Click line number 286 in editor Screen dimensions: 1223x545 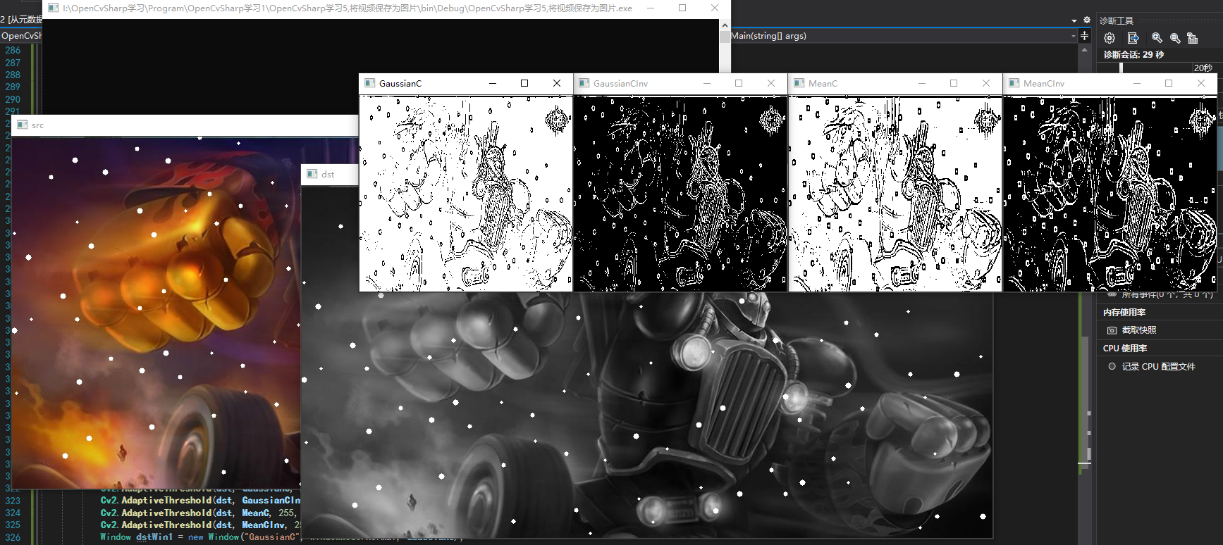(13, 50)
